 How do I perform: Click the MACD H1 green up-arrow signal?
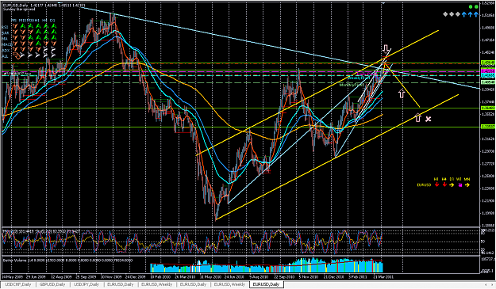(38, 44)
